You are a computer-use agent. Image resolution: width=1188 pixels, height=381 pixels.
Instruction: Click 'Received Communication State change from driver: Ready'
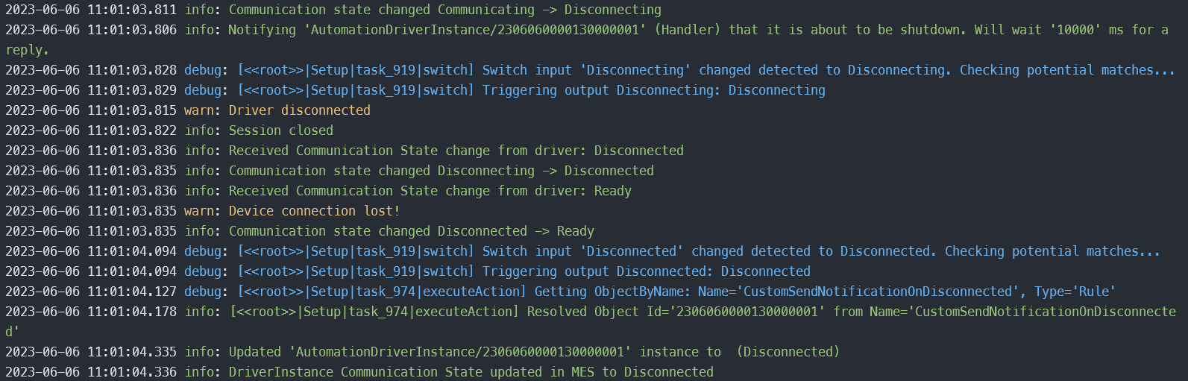click(430, 191)
